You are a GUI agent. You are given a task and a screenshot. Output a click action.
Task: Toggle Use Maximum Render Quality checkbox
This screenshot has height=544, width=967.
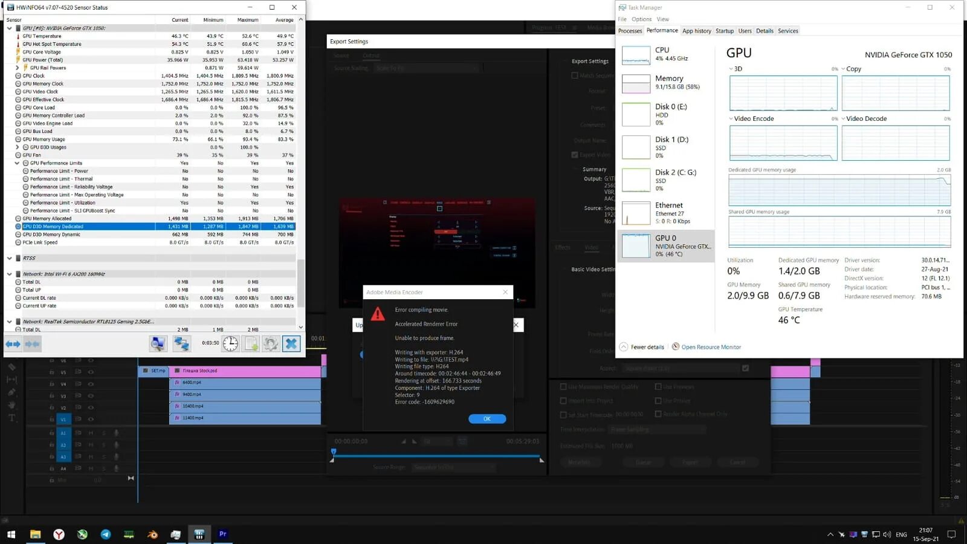[563, 387]
